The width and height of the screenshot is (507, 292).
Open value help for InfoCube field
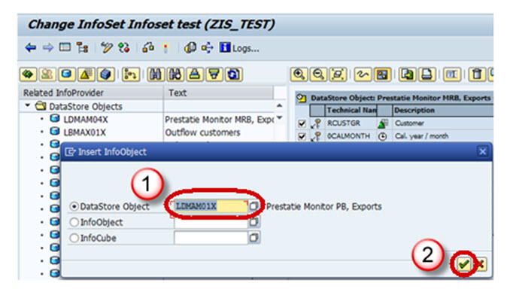tap(254, 238)
